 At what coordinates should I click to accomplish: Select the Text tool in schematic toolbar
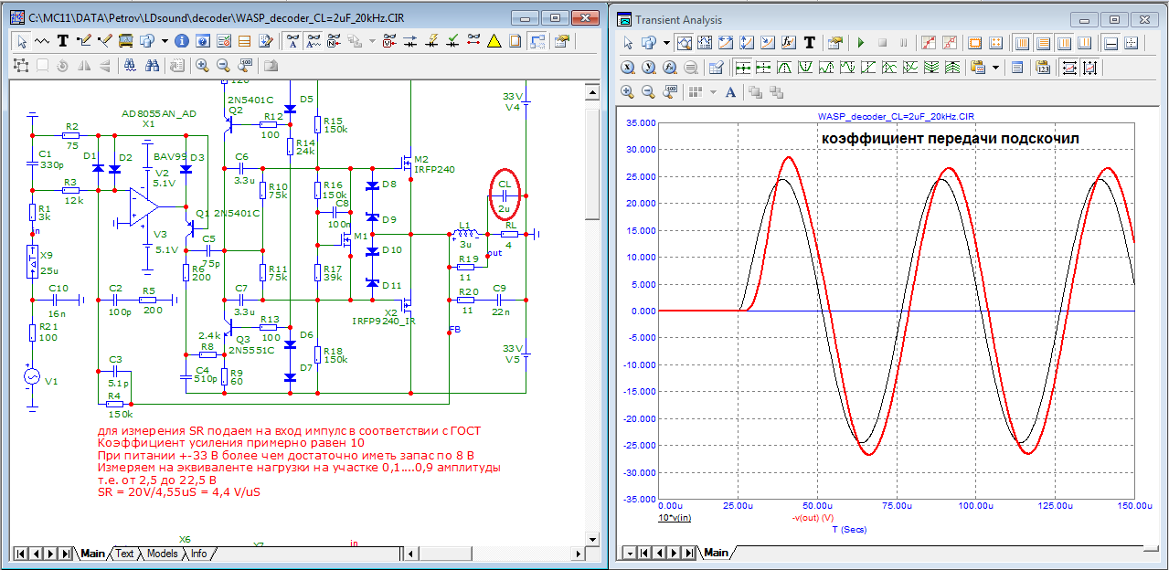[x=62, y=41]
